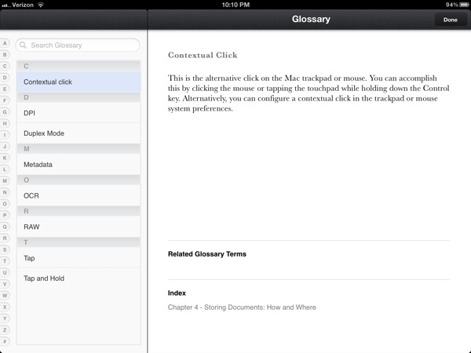
Task: Tap the Verizon carrier label
Action: [23, 5]
